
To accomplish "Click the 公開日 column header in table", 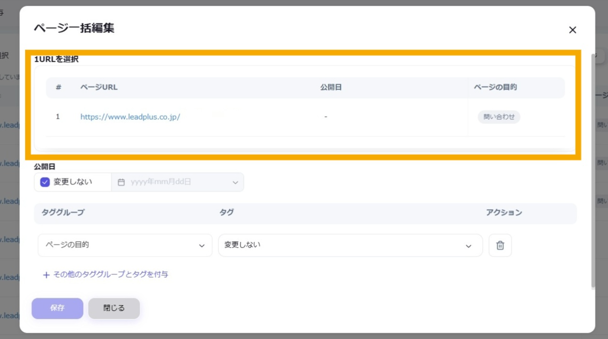I will click(x=331, y=87).
